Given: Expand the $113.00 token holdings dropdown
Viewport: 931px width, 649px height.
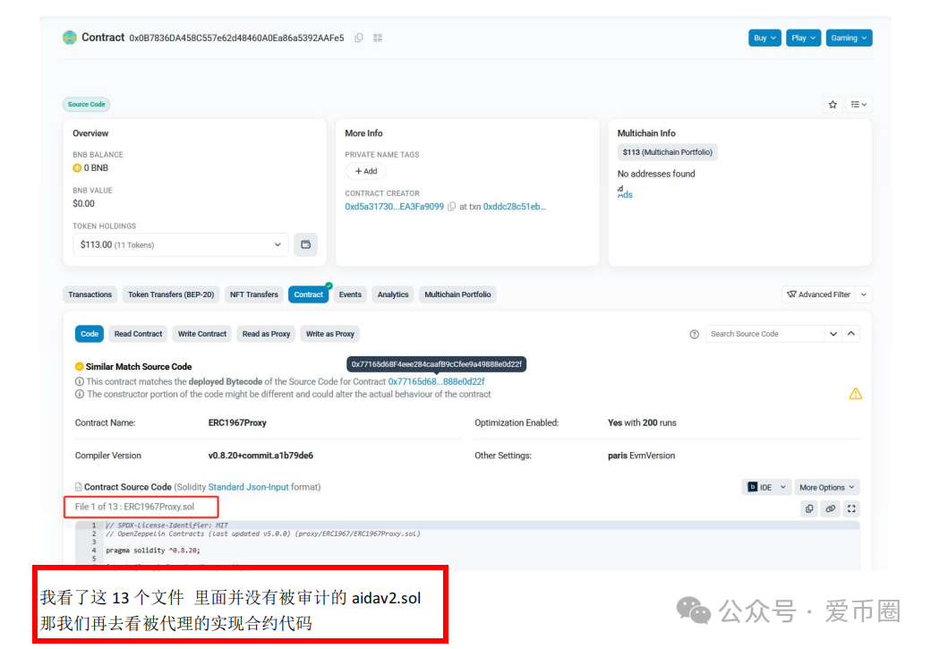Looking at the screenshot, I should coord(181,244).
